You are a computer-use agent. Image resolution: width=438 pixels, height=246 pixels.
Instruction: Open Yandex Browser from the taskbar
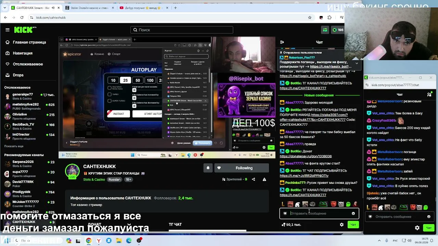tap(99, 241)
